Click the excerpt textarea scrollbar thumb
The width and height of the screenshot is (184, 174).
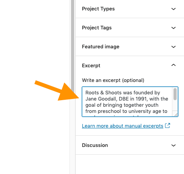point(175,94)
